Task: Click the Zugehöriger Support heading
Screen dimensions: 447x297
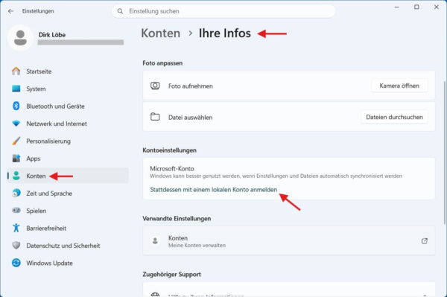Action: coord(171,274)
